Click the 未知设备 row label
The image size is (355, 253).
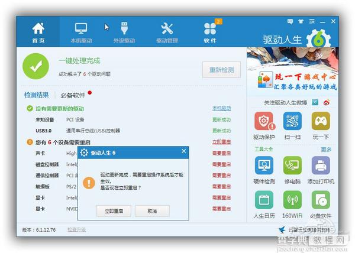click(x=44, y=119)
